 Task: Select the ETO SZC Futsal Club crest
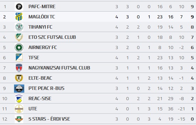pyautogui.click(x=19, y=37)
